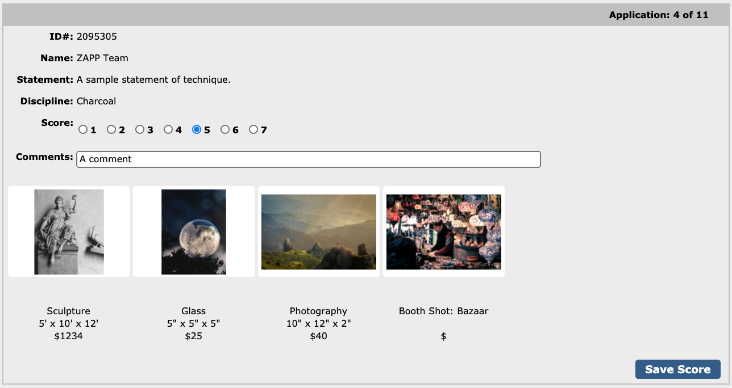Pick score 7 radio button
Image resolution: width=732 pixels, height=388 pixels.
click(253, 129)
